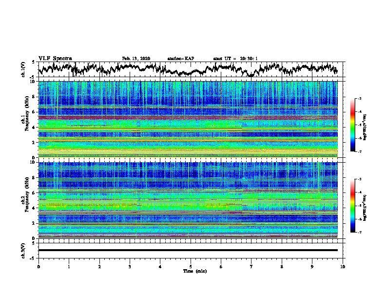Click the time axis tick label '3'
This screenshot has height=299, width=386.
click(x=130, y=267)
